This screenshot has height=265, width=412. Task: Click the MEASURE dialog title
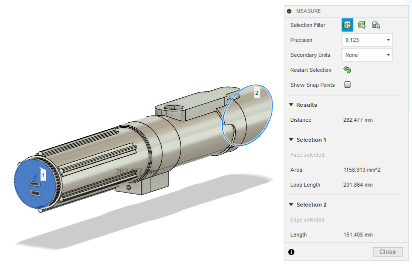308,11
